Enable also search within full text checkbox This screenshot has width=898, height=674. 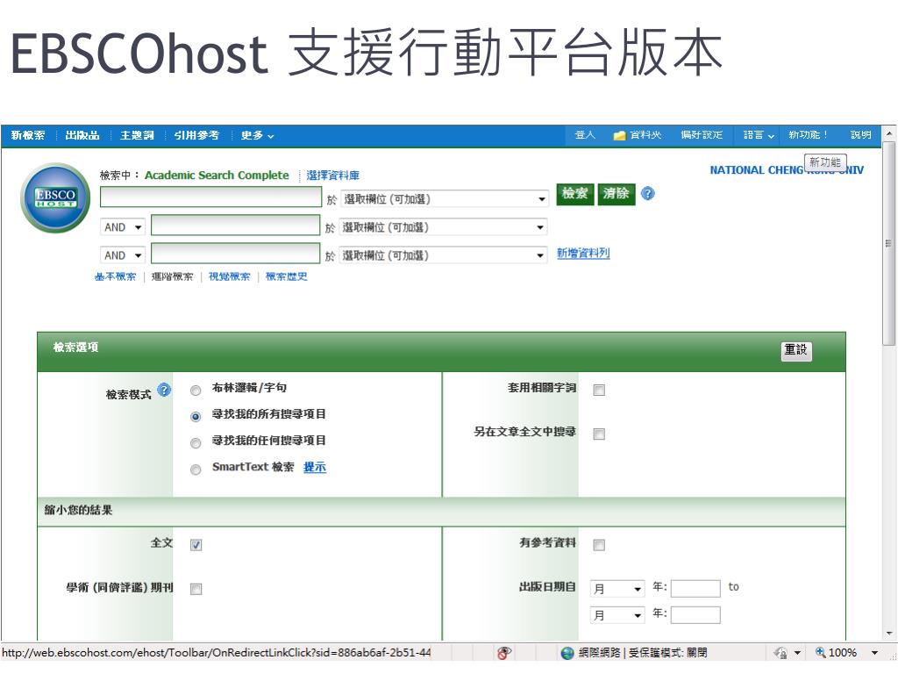(599, 434)
